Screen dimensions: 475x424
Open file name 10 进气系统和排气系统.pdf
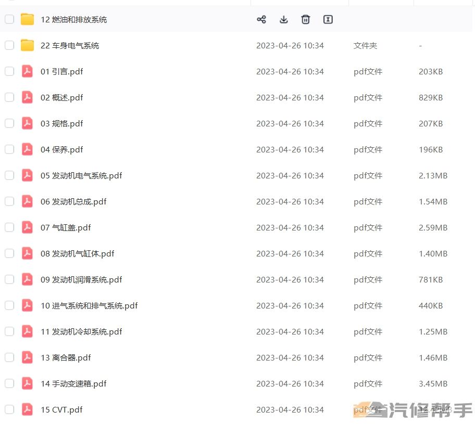[x=89, y=306]
